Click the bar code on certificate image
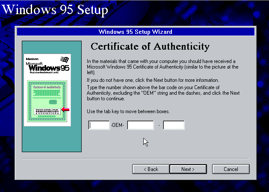 tap(47, 111)
